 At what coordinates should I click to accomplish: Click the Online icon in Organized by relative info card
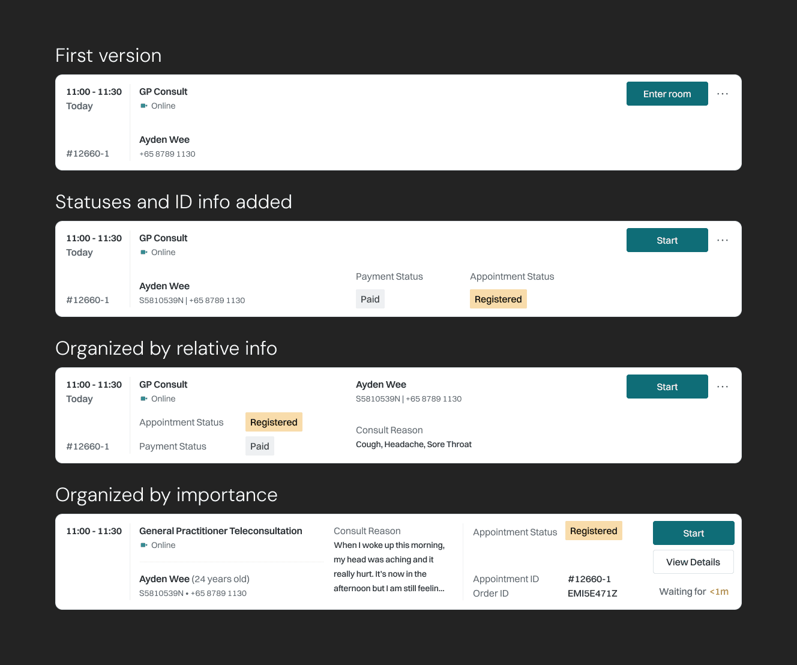click(143, 399)
